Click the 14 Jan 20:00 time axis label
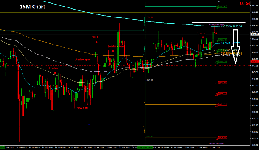Viewport: 259px width, 150px height. tap(125, 148)
